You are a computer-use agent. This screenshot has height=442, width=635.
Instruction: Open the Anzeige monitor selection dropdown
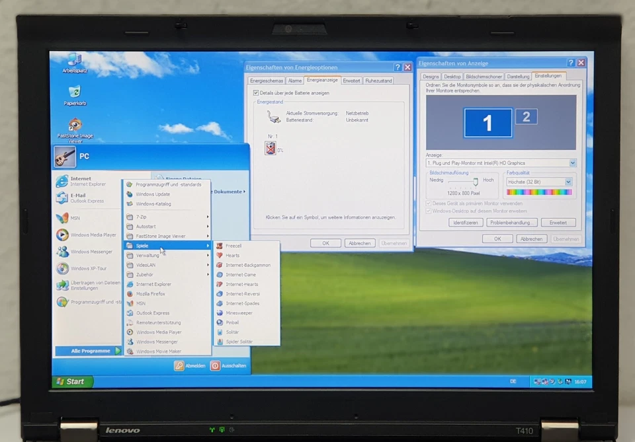pos(571,163)
